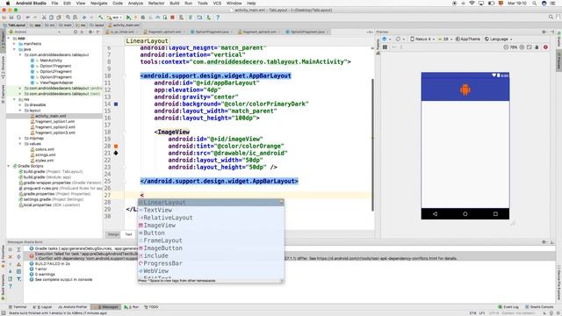This screenshot has width=562, height=316.
Task: Click the AppTheme theme selector
Action: [x=468, y=39]
